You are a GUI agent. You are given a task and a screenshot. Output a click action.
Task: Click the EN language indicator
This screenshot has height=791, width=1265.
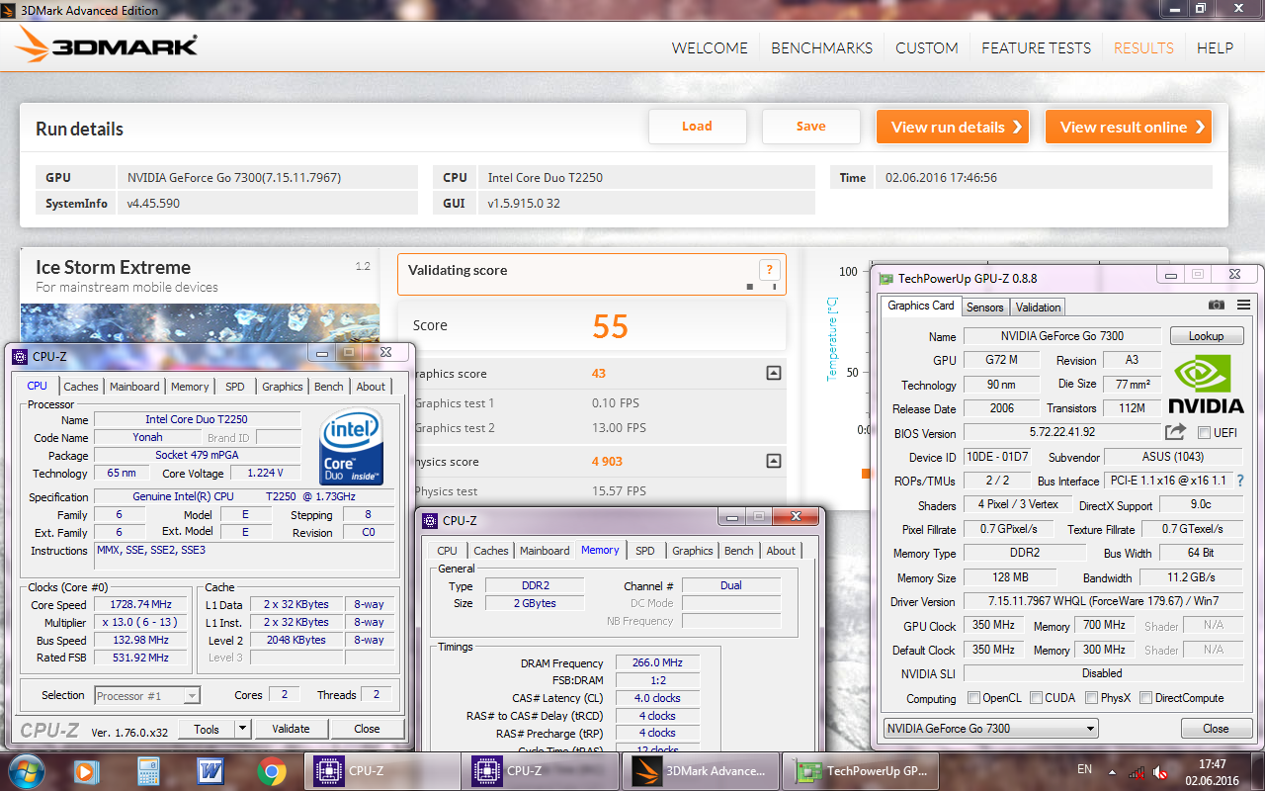[x=1084, y=769]
